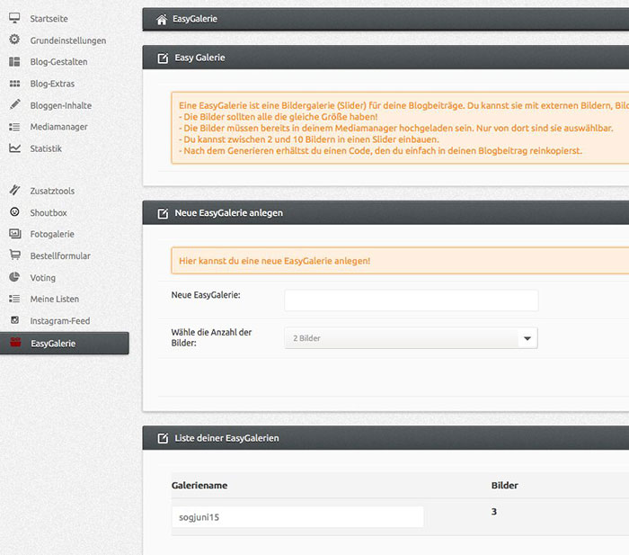This screenshot has width=629, height=555.
Task: Open Grundeinstellungen in the sidebar
Action: (68, 40)
